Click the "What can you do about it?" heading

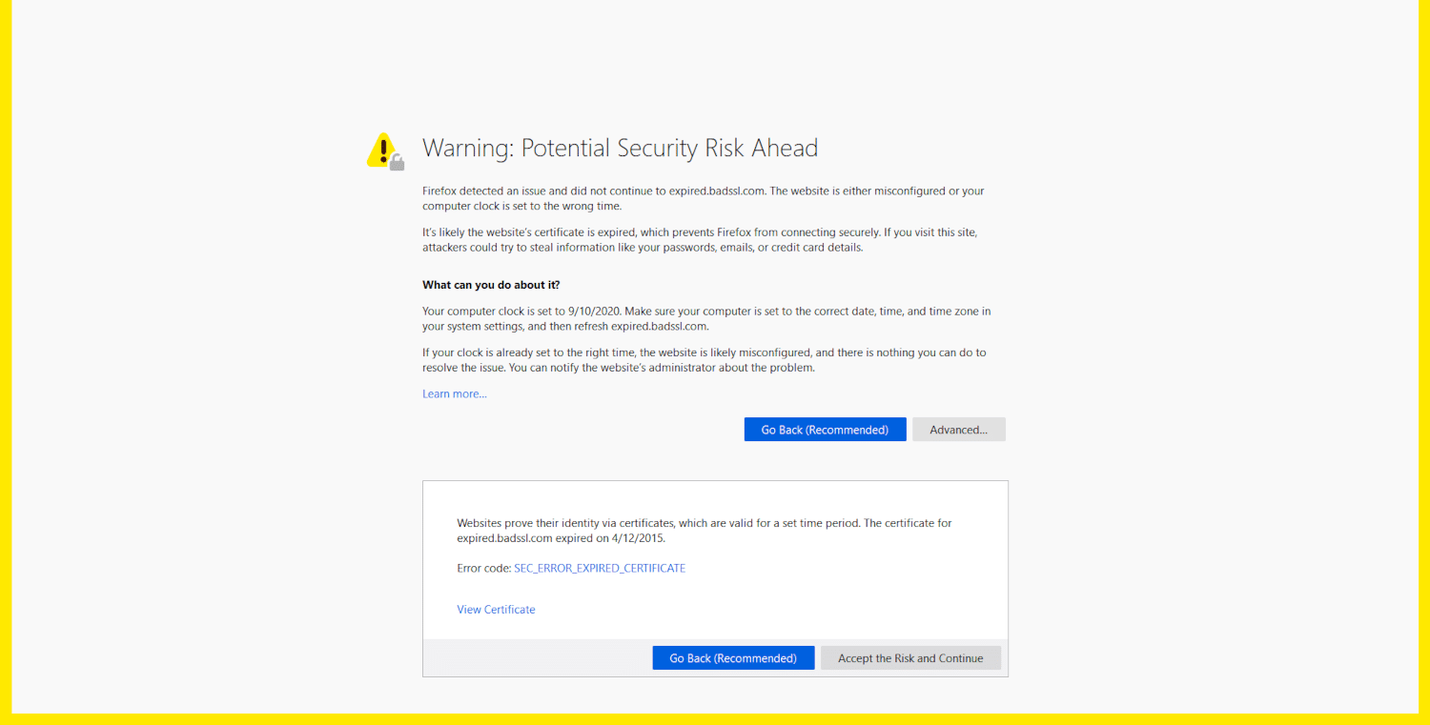[490, 284]
